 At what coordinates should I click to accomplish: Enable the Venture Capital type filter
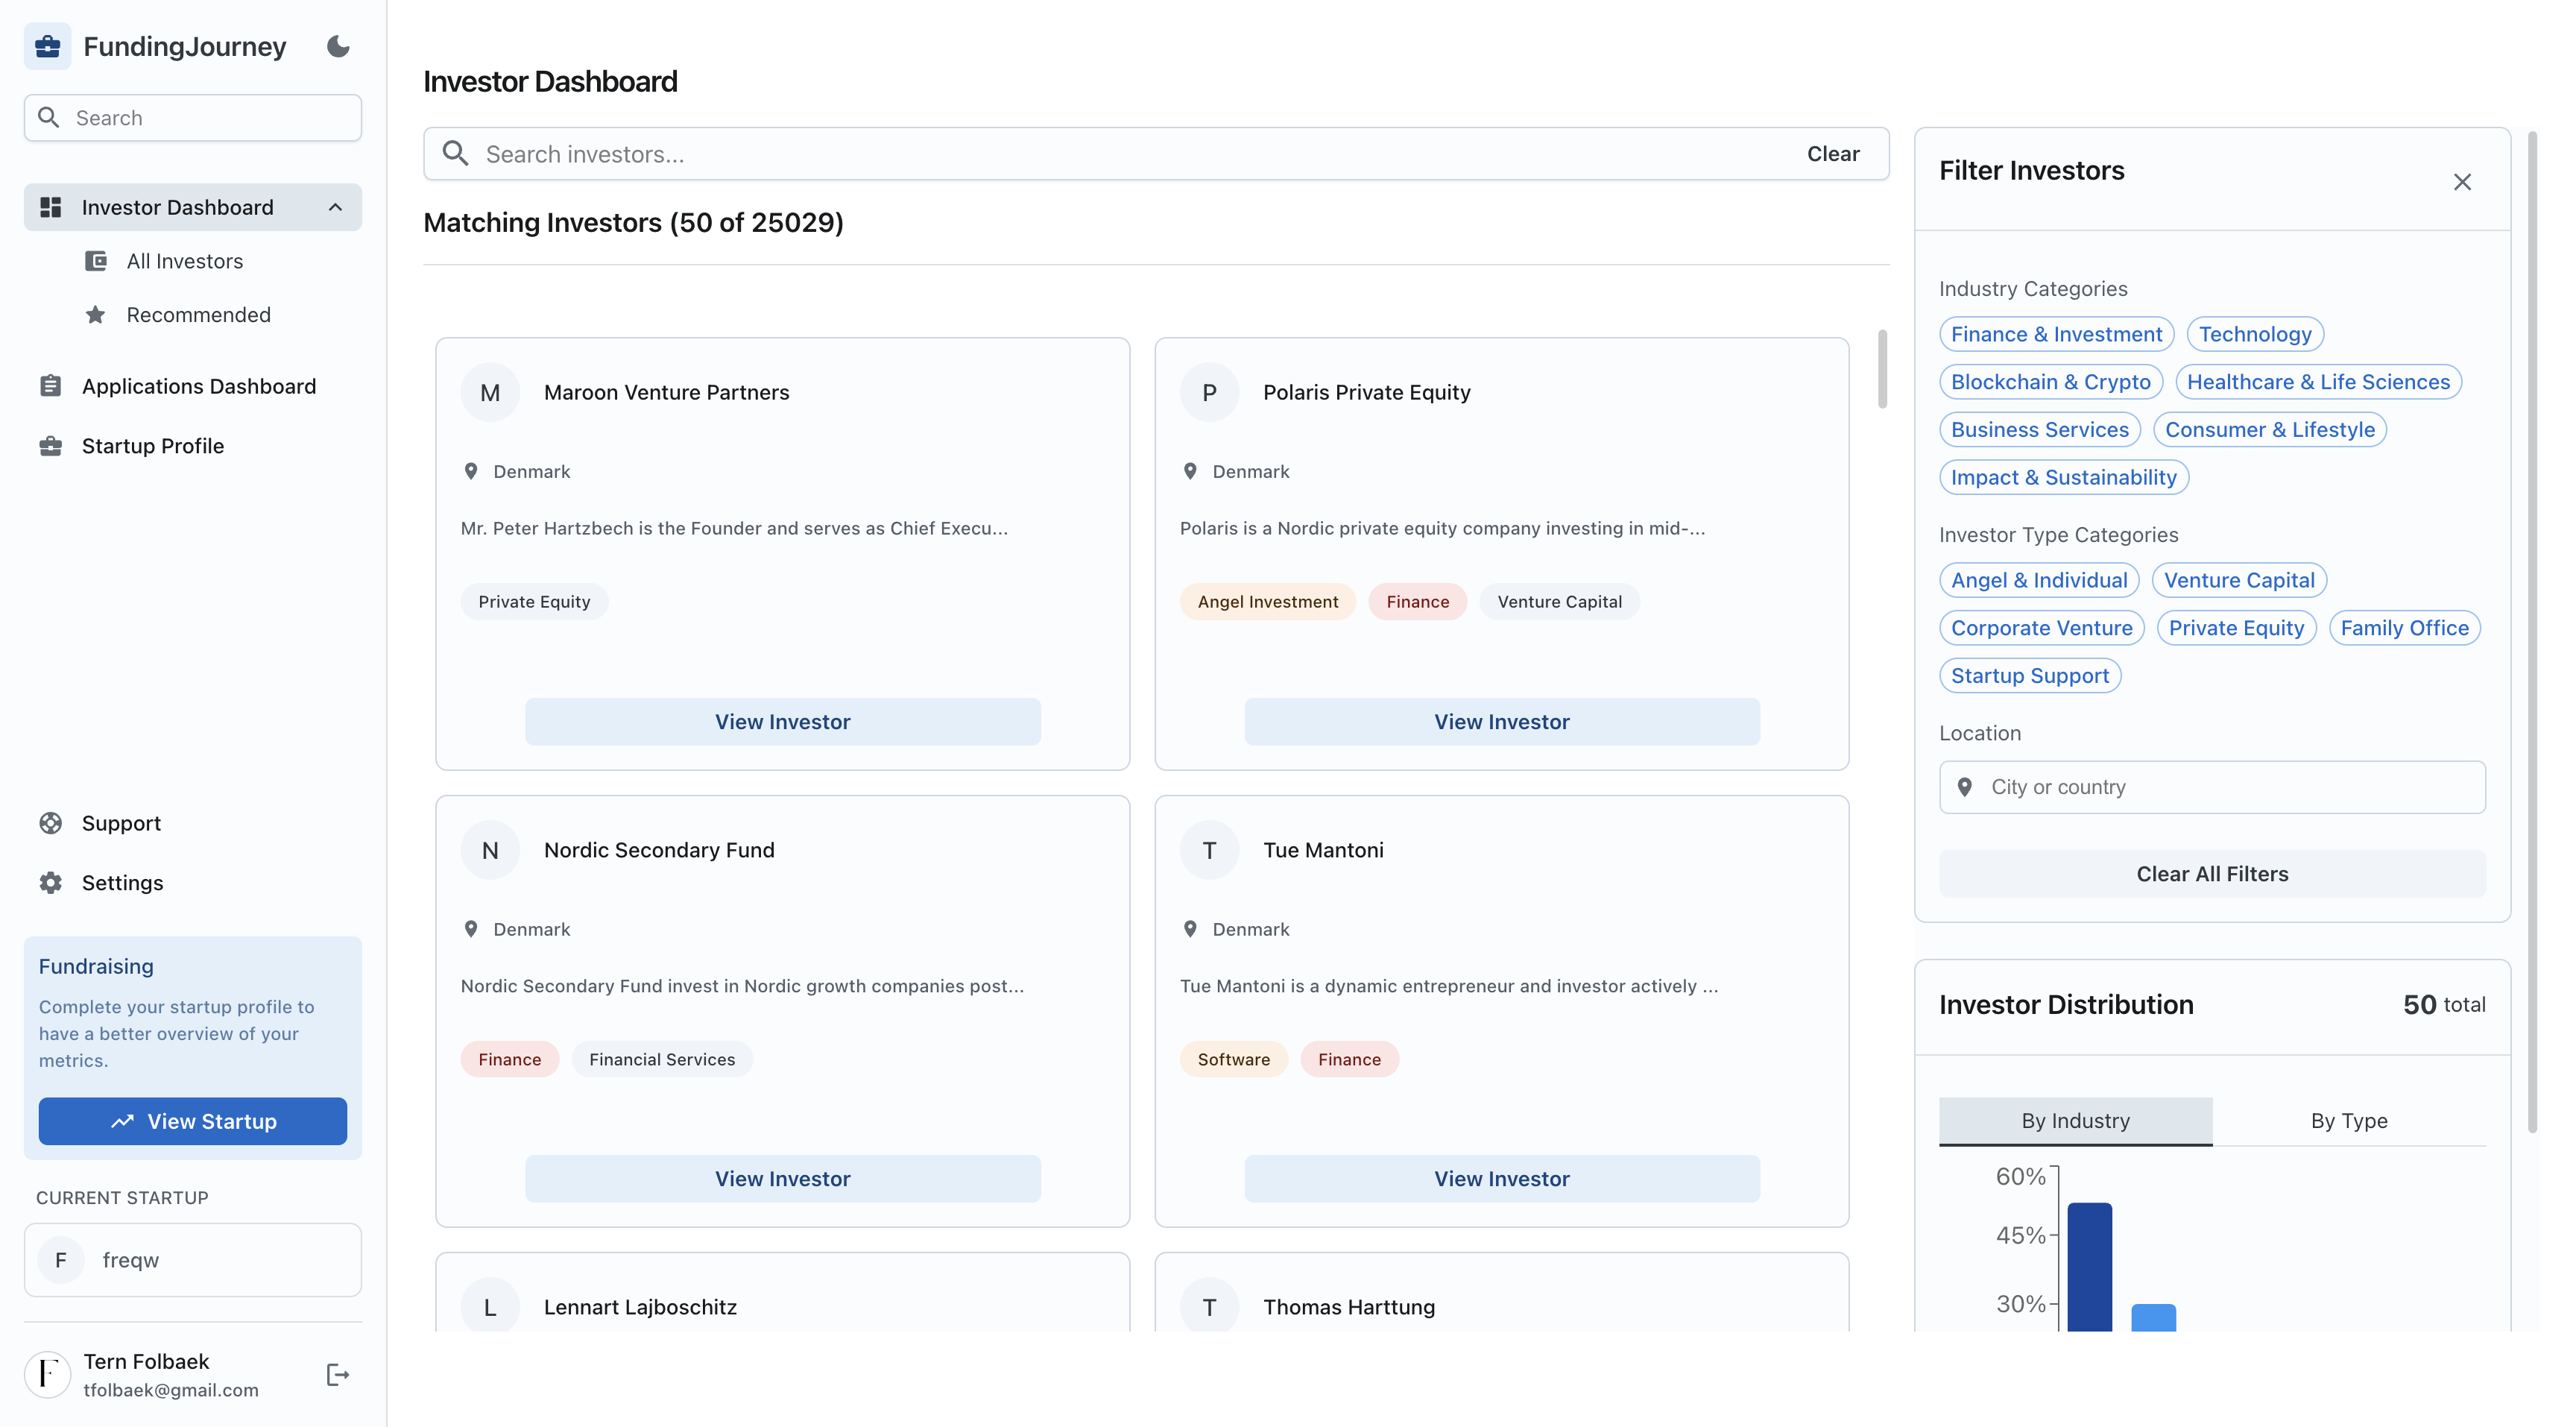pos(2238,580)
